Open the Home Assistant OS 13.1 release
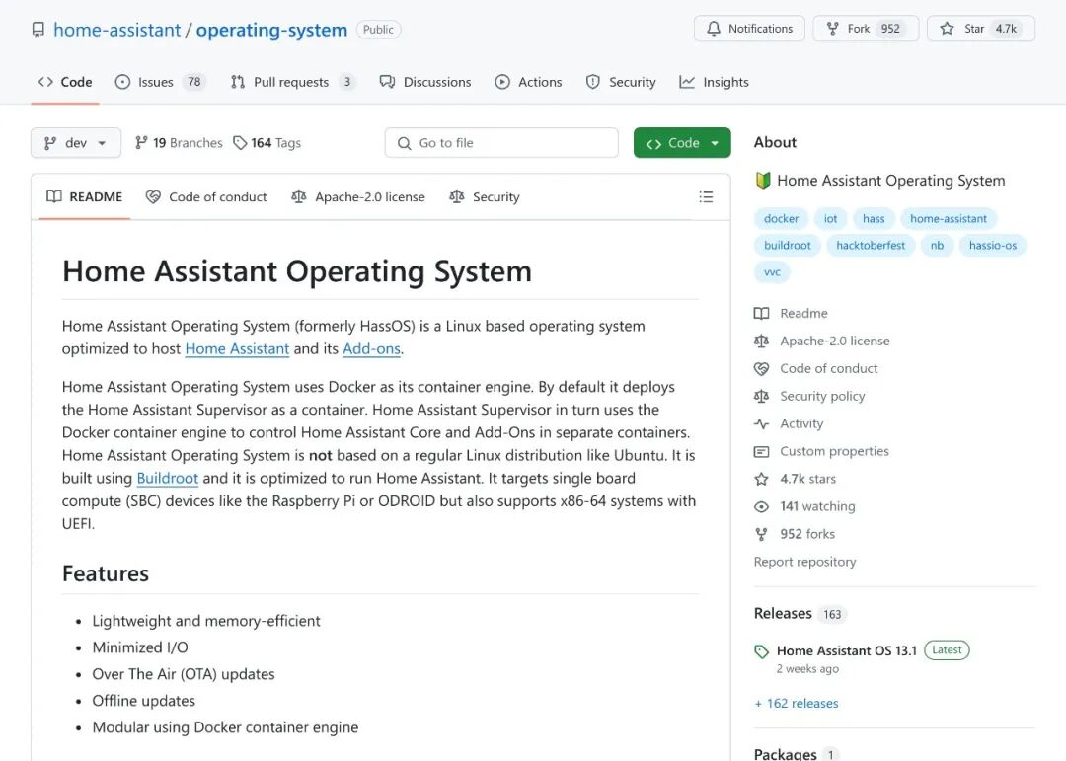 (847, 650)
